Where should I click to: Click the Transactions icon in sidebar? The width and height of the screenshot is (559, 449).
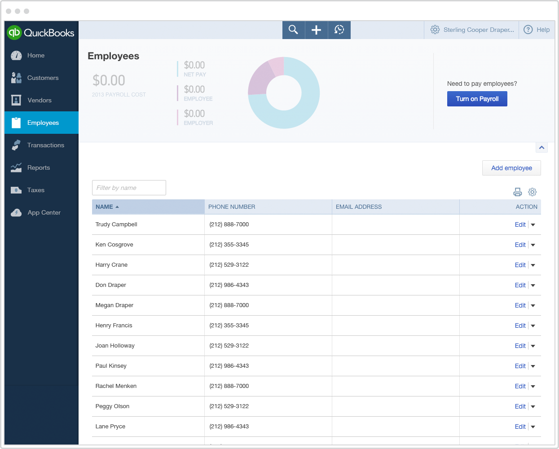(x=16, y=145)
